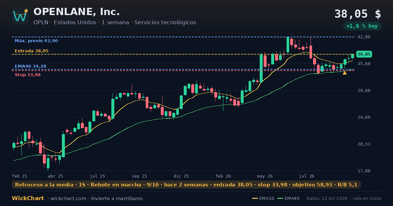
Task: Click the jul 25 date axis label
Action: (98, 176)
